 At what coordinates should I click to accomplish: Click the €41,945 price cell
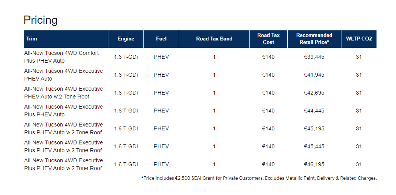(314, 75)
